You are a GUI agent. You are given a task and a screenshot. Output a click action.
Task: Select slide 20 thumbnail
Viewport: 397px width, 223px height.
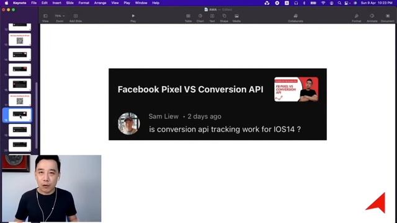[x=20, y=145]
